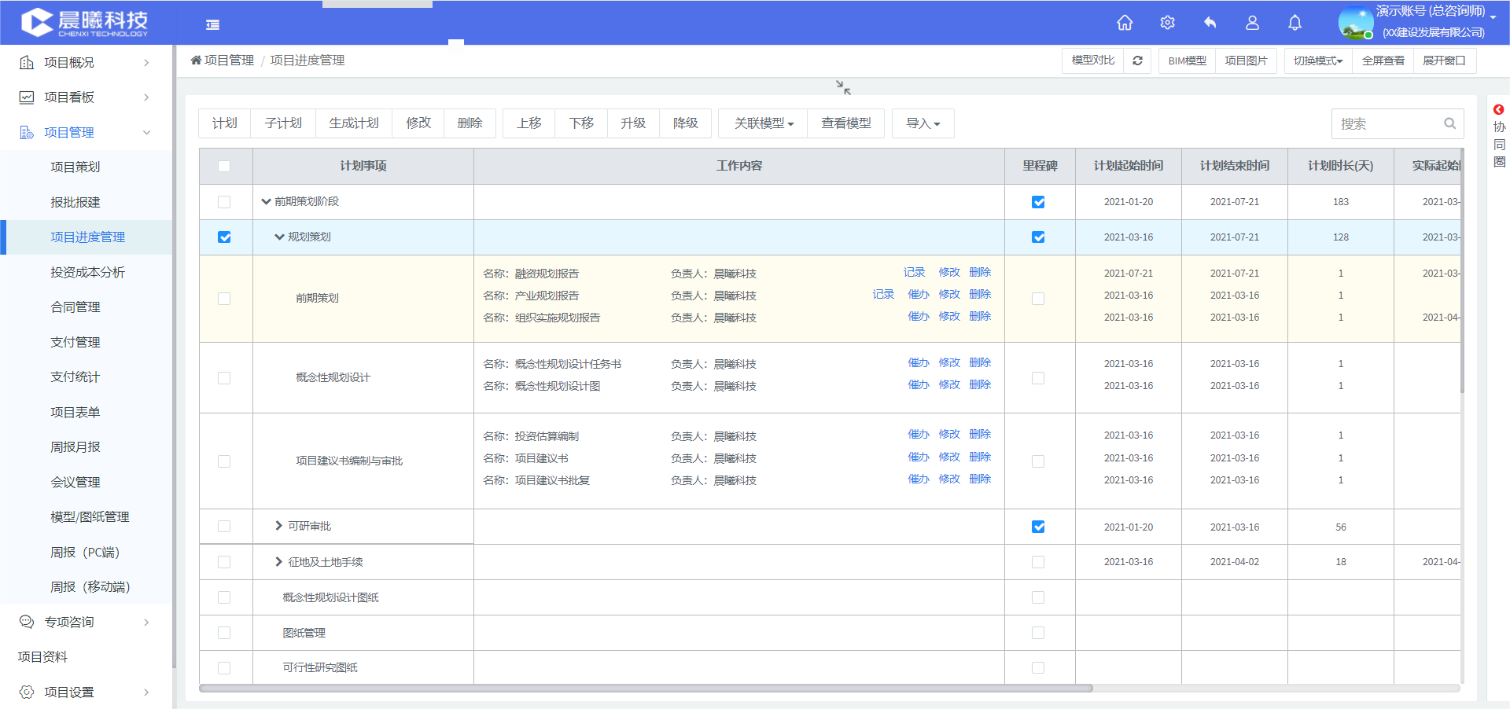Click the search magnifier icon
The height and width of the screenshot is (709, 1510).
pyautogui.click(x=1449, y=123)
